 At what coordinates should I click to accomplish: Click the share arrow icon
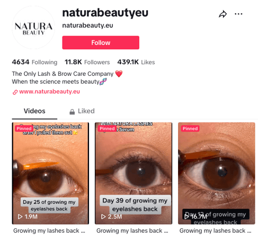pos(223,14)
